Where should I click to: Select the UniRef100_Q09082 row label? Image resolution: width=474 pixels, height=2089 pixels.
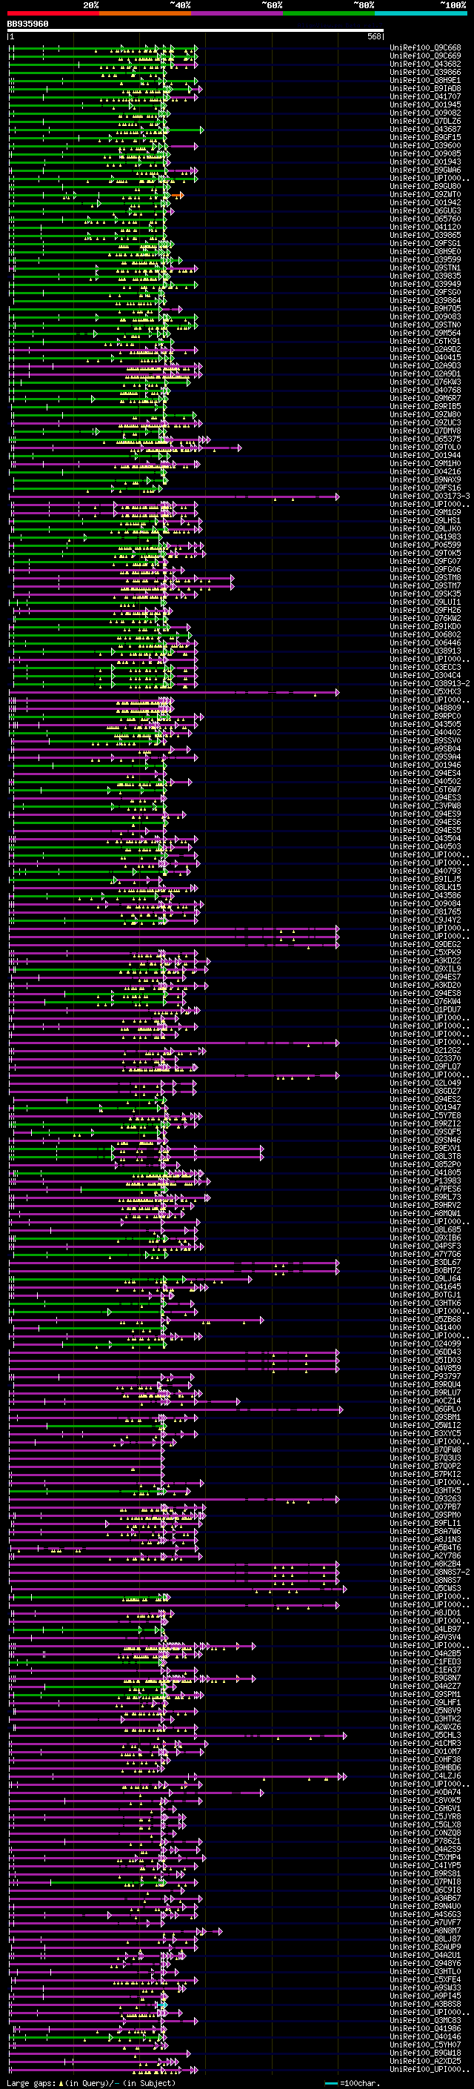[x=425, y=113]
